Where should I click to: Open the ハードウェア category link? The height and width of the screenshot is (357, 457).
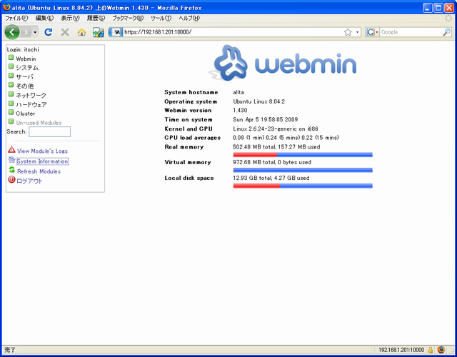coord(31,105)
